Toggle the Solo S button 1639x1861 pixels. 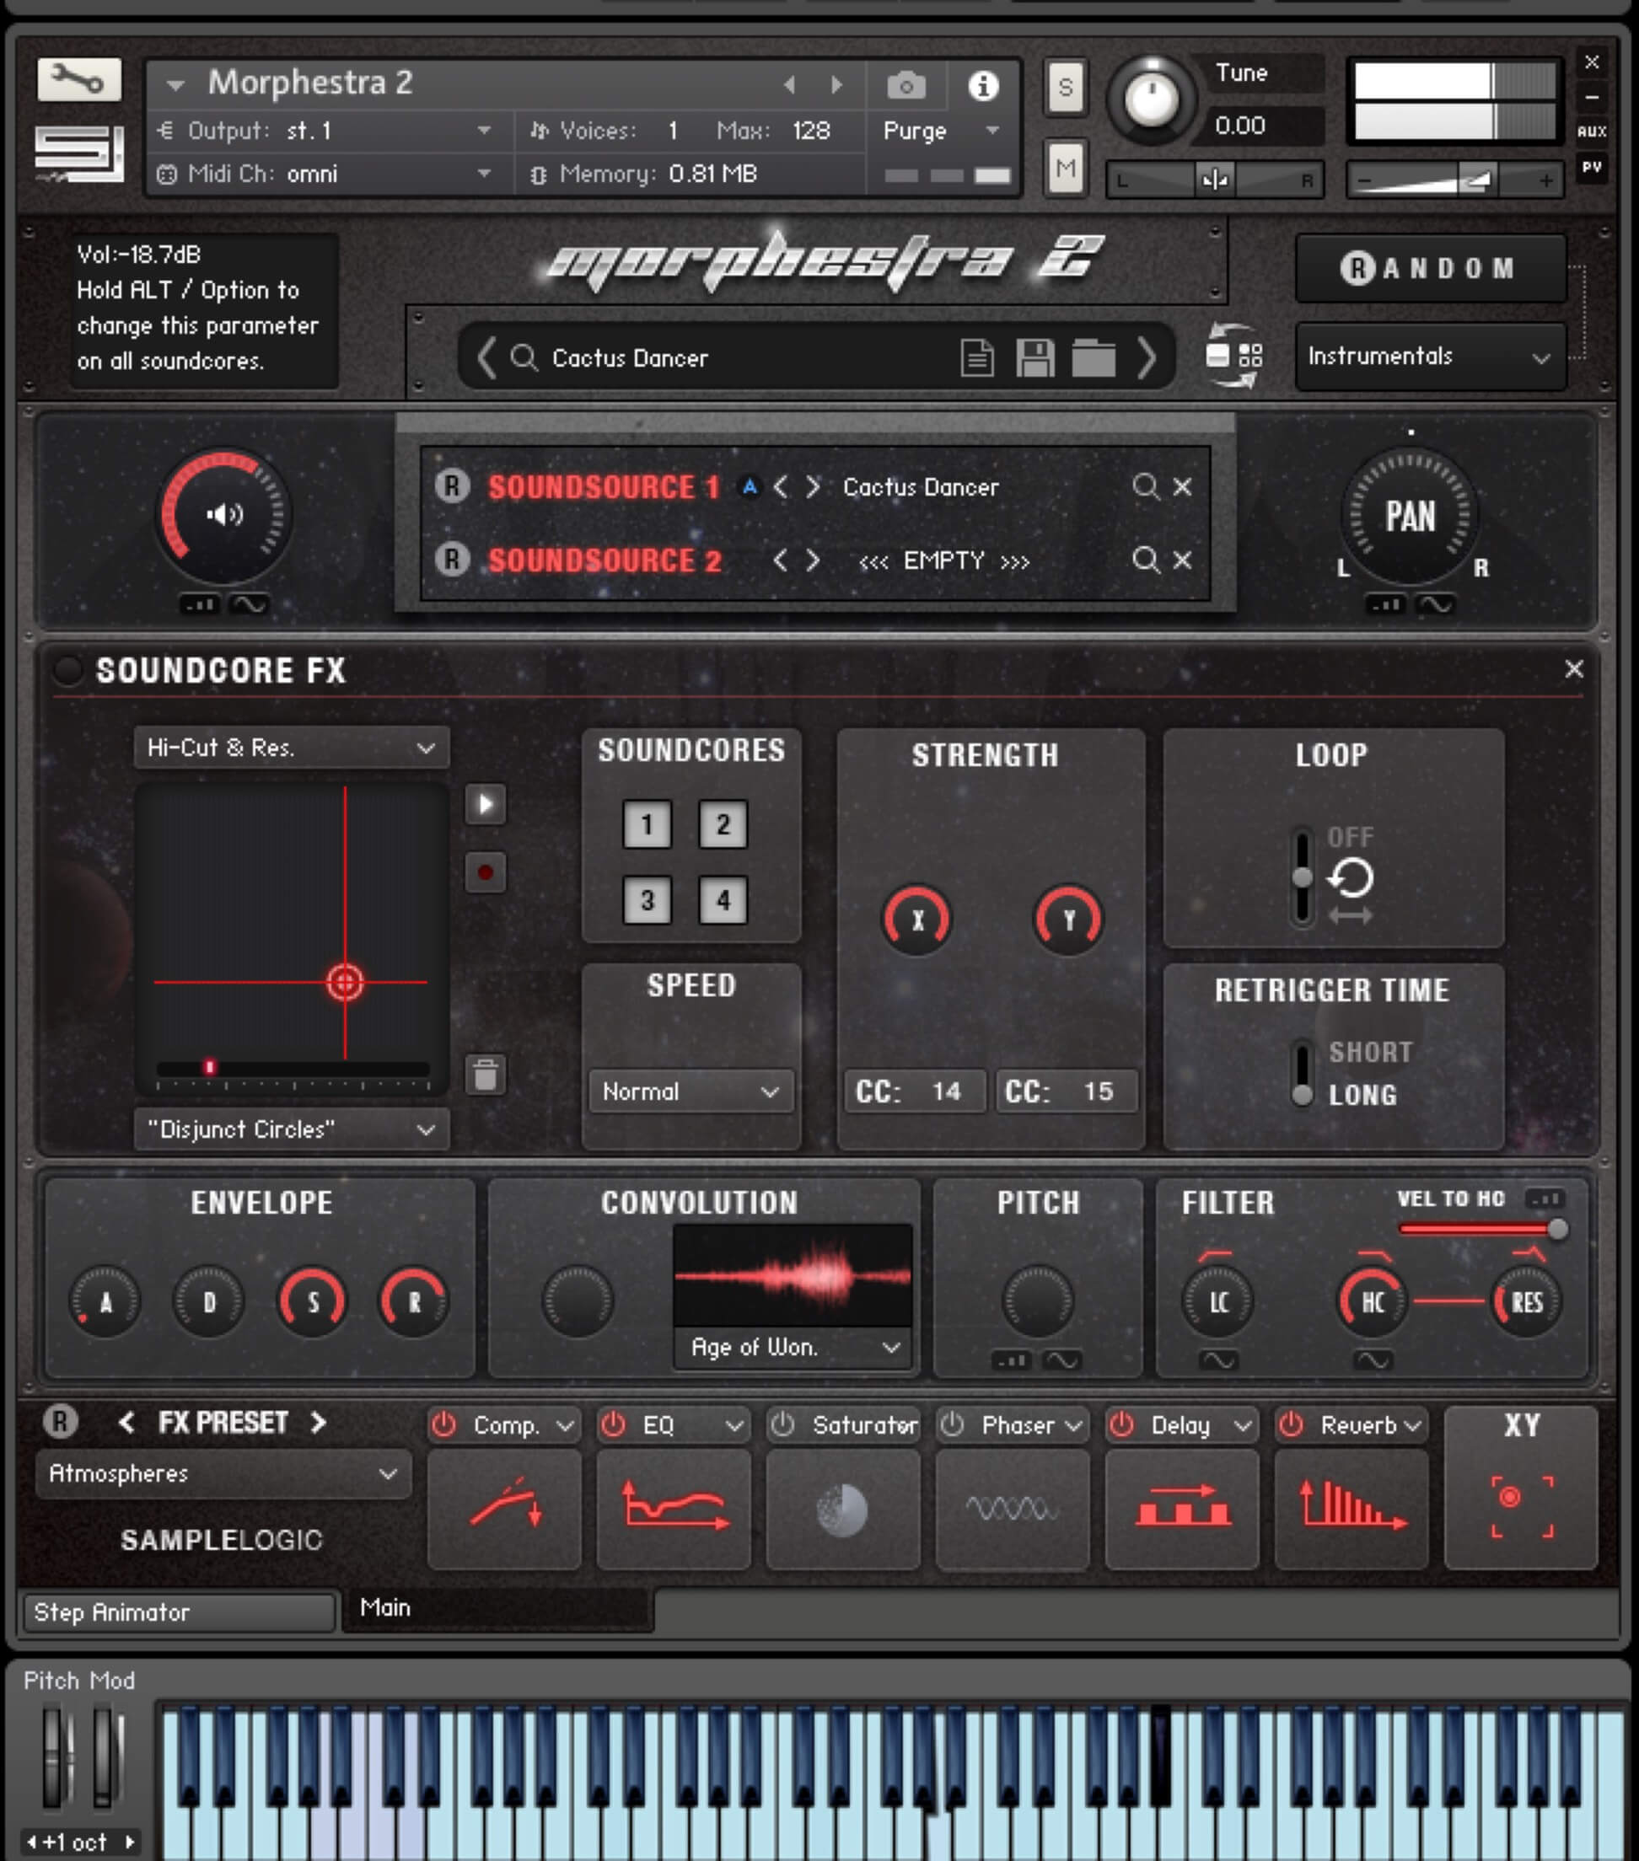(x=1066, y=88)
